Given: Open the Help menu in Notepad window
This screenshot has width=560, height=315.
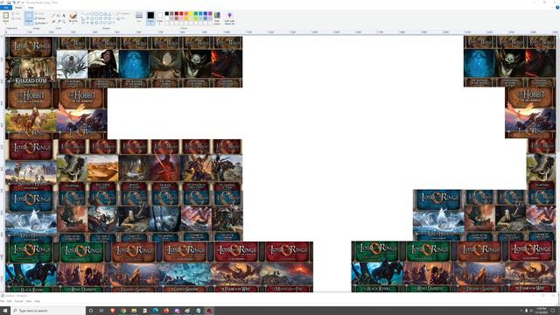Looking at the screenshot, I should point(37,301).
